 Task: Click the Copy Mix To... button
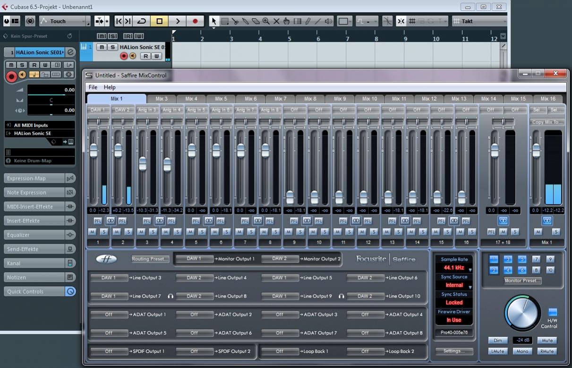pyautogui.click(x=548, y=122)
